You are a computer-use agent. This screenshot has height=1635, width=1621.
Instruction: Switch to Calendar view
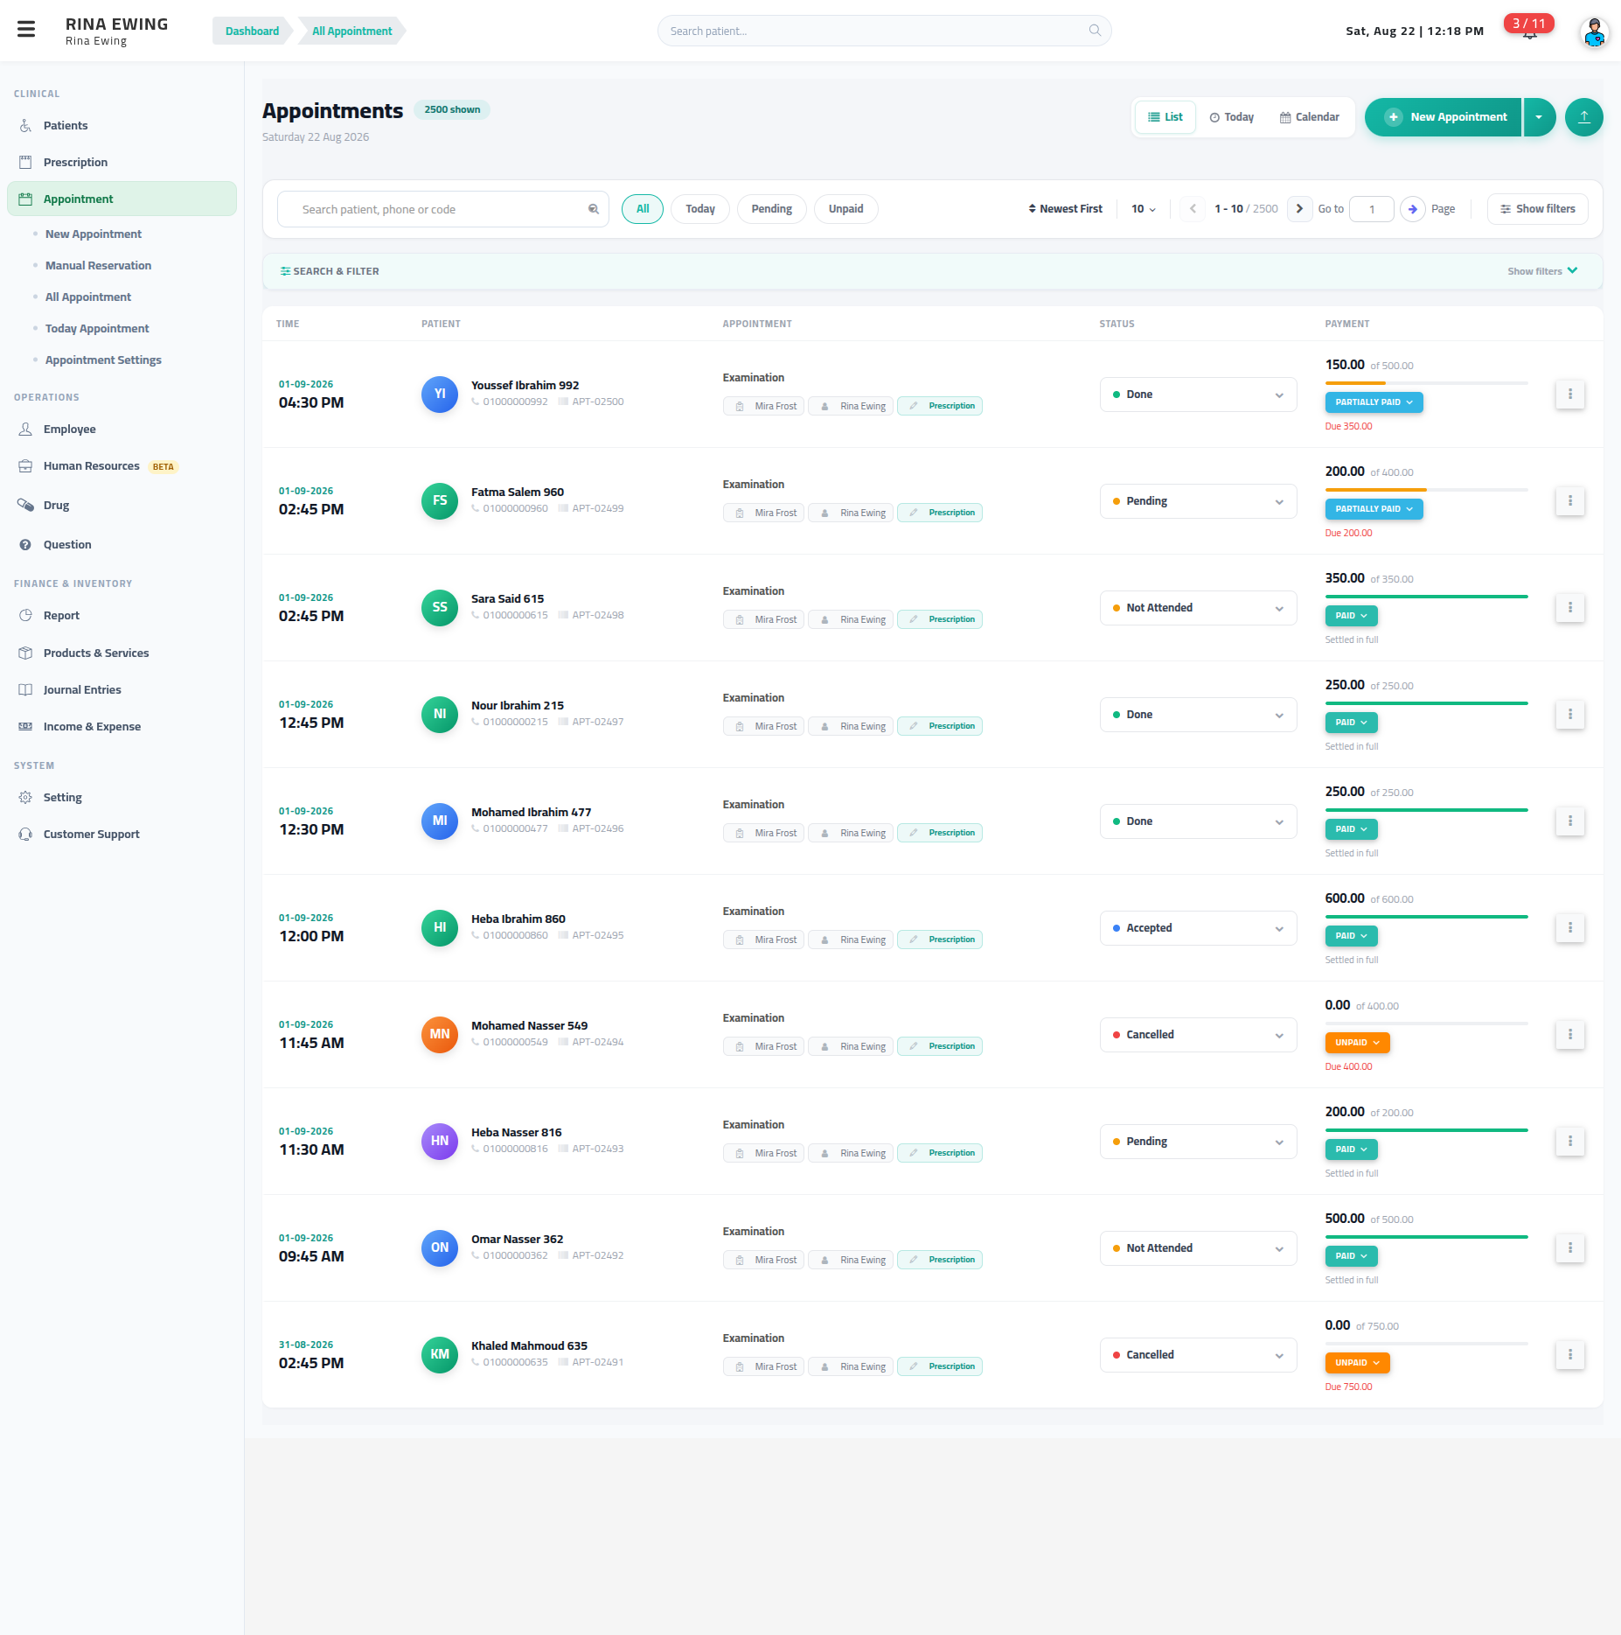[1310, 117]
